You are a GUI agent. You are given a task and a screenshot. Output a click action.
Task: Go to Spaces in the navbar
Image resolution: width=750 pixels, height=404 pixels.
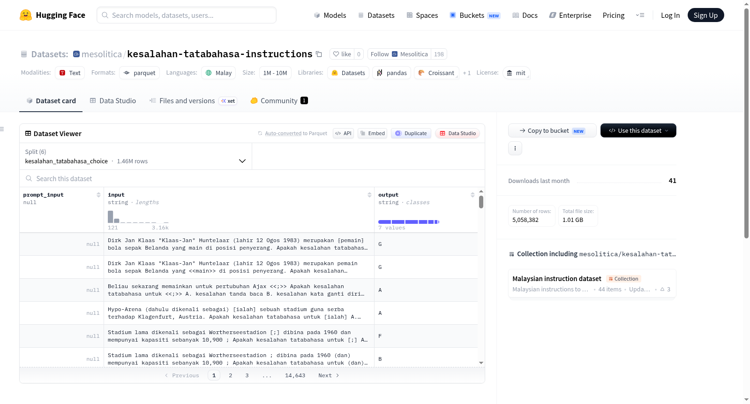pos(422,15)
